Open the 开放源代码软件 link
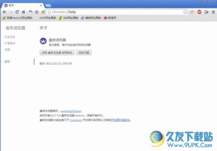 coord(121,120)
